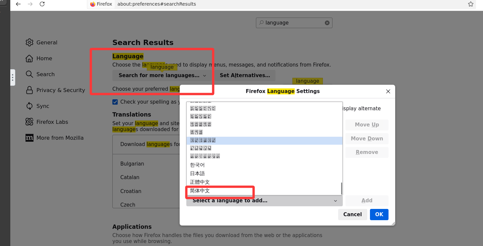Open the Sync settings category
Viewport: 483px width, 246px height.
(43, 106)
